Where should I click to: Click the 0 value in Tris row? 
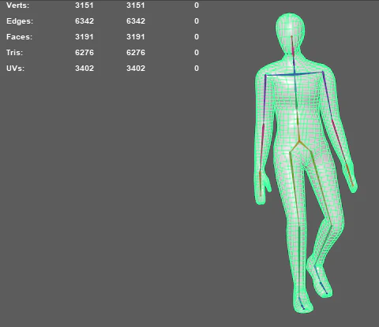coord(197,53)
